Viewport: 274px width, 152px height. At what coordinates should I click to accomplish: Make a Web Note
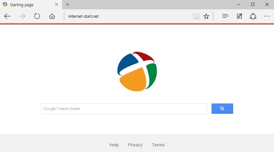[x=239, y=16]
